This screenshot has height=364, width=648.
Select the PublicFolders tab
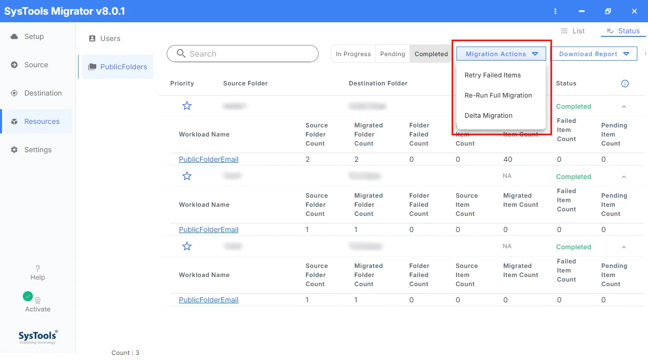(118, 67)
